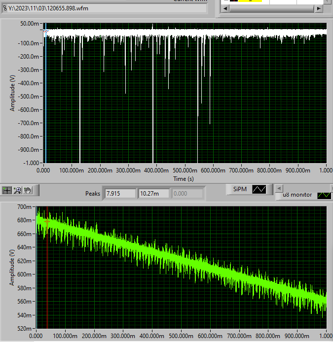Viewport: 333px width, 342px height.
Task: Click top graph x-axis start value 0.000
Action: click(x=43, y=171)
